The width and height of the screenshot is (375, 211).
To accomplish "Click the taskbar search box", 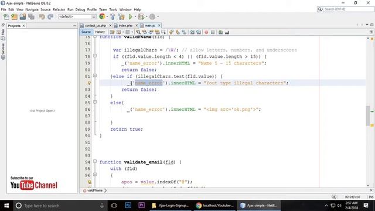I will tap(60, 206).
